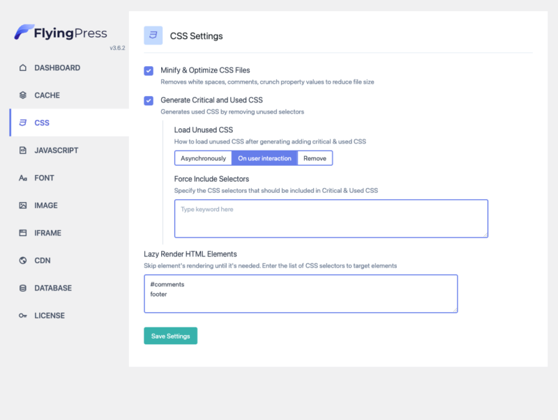The height and width of the screenshot is (420, 558).
Task: Click the iFrame sidebar icon
Action: pos(22,233)
